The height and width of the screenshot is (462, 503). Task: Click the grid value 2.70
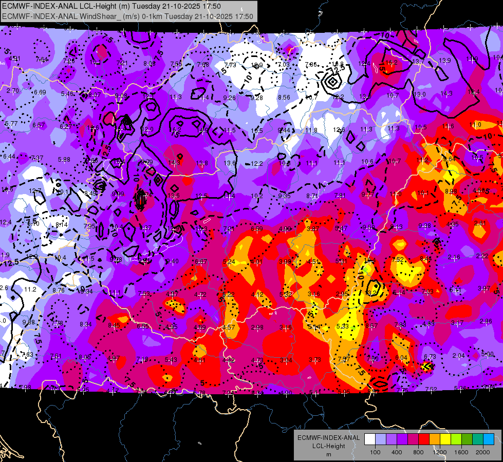[12, 91]
